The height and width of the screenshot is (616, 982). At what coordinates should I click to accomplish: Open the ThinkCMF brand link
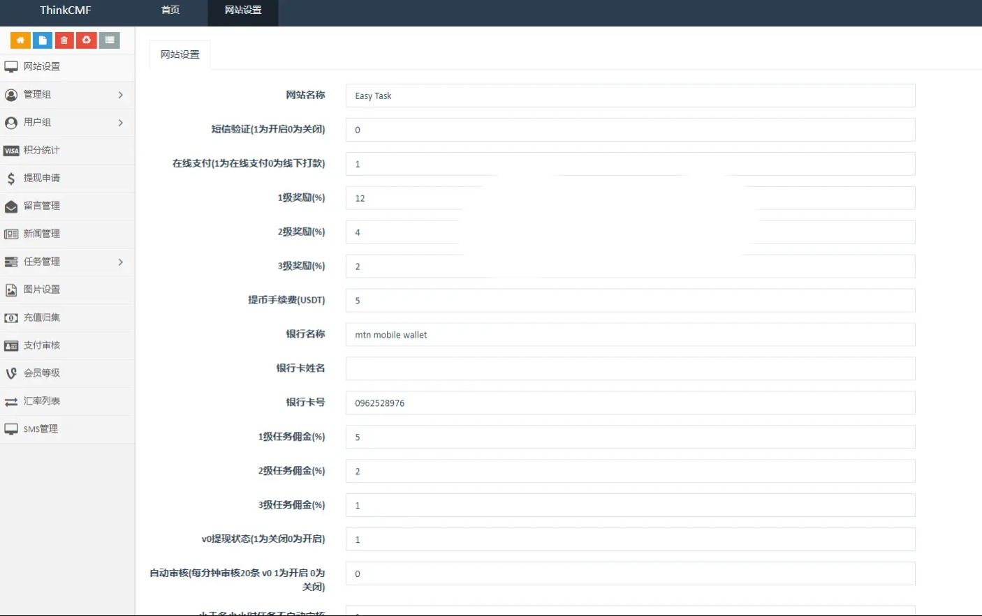(x=66, y=10)
